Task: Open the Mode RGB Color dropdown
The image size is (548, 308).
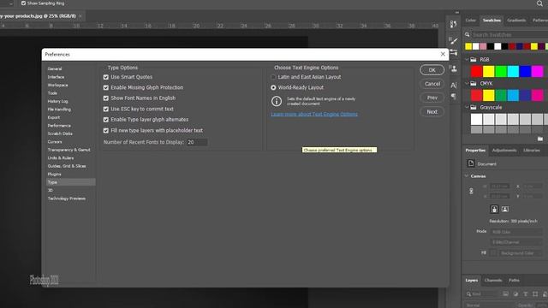Action: pyautogui.click(x=516, y=232)
